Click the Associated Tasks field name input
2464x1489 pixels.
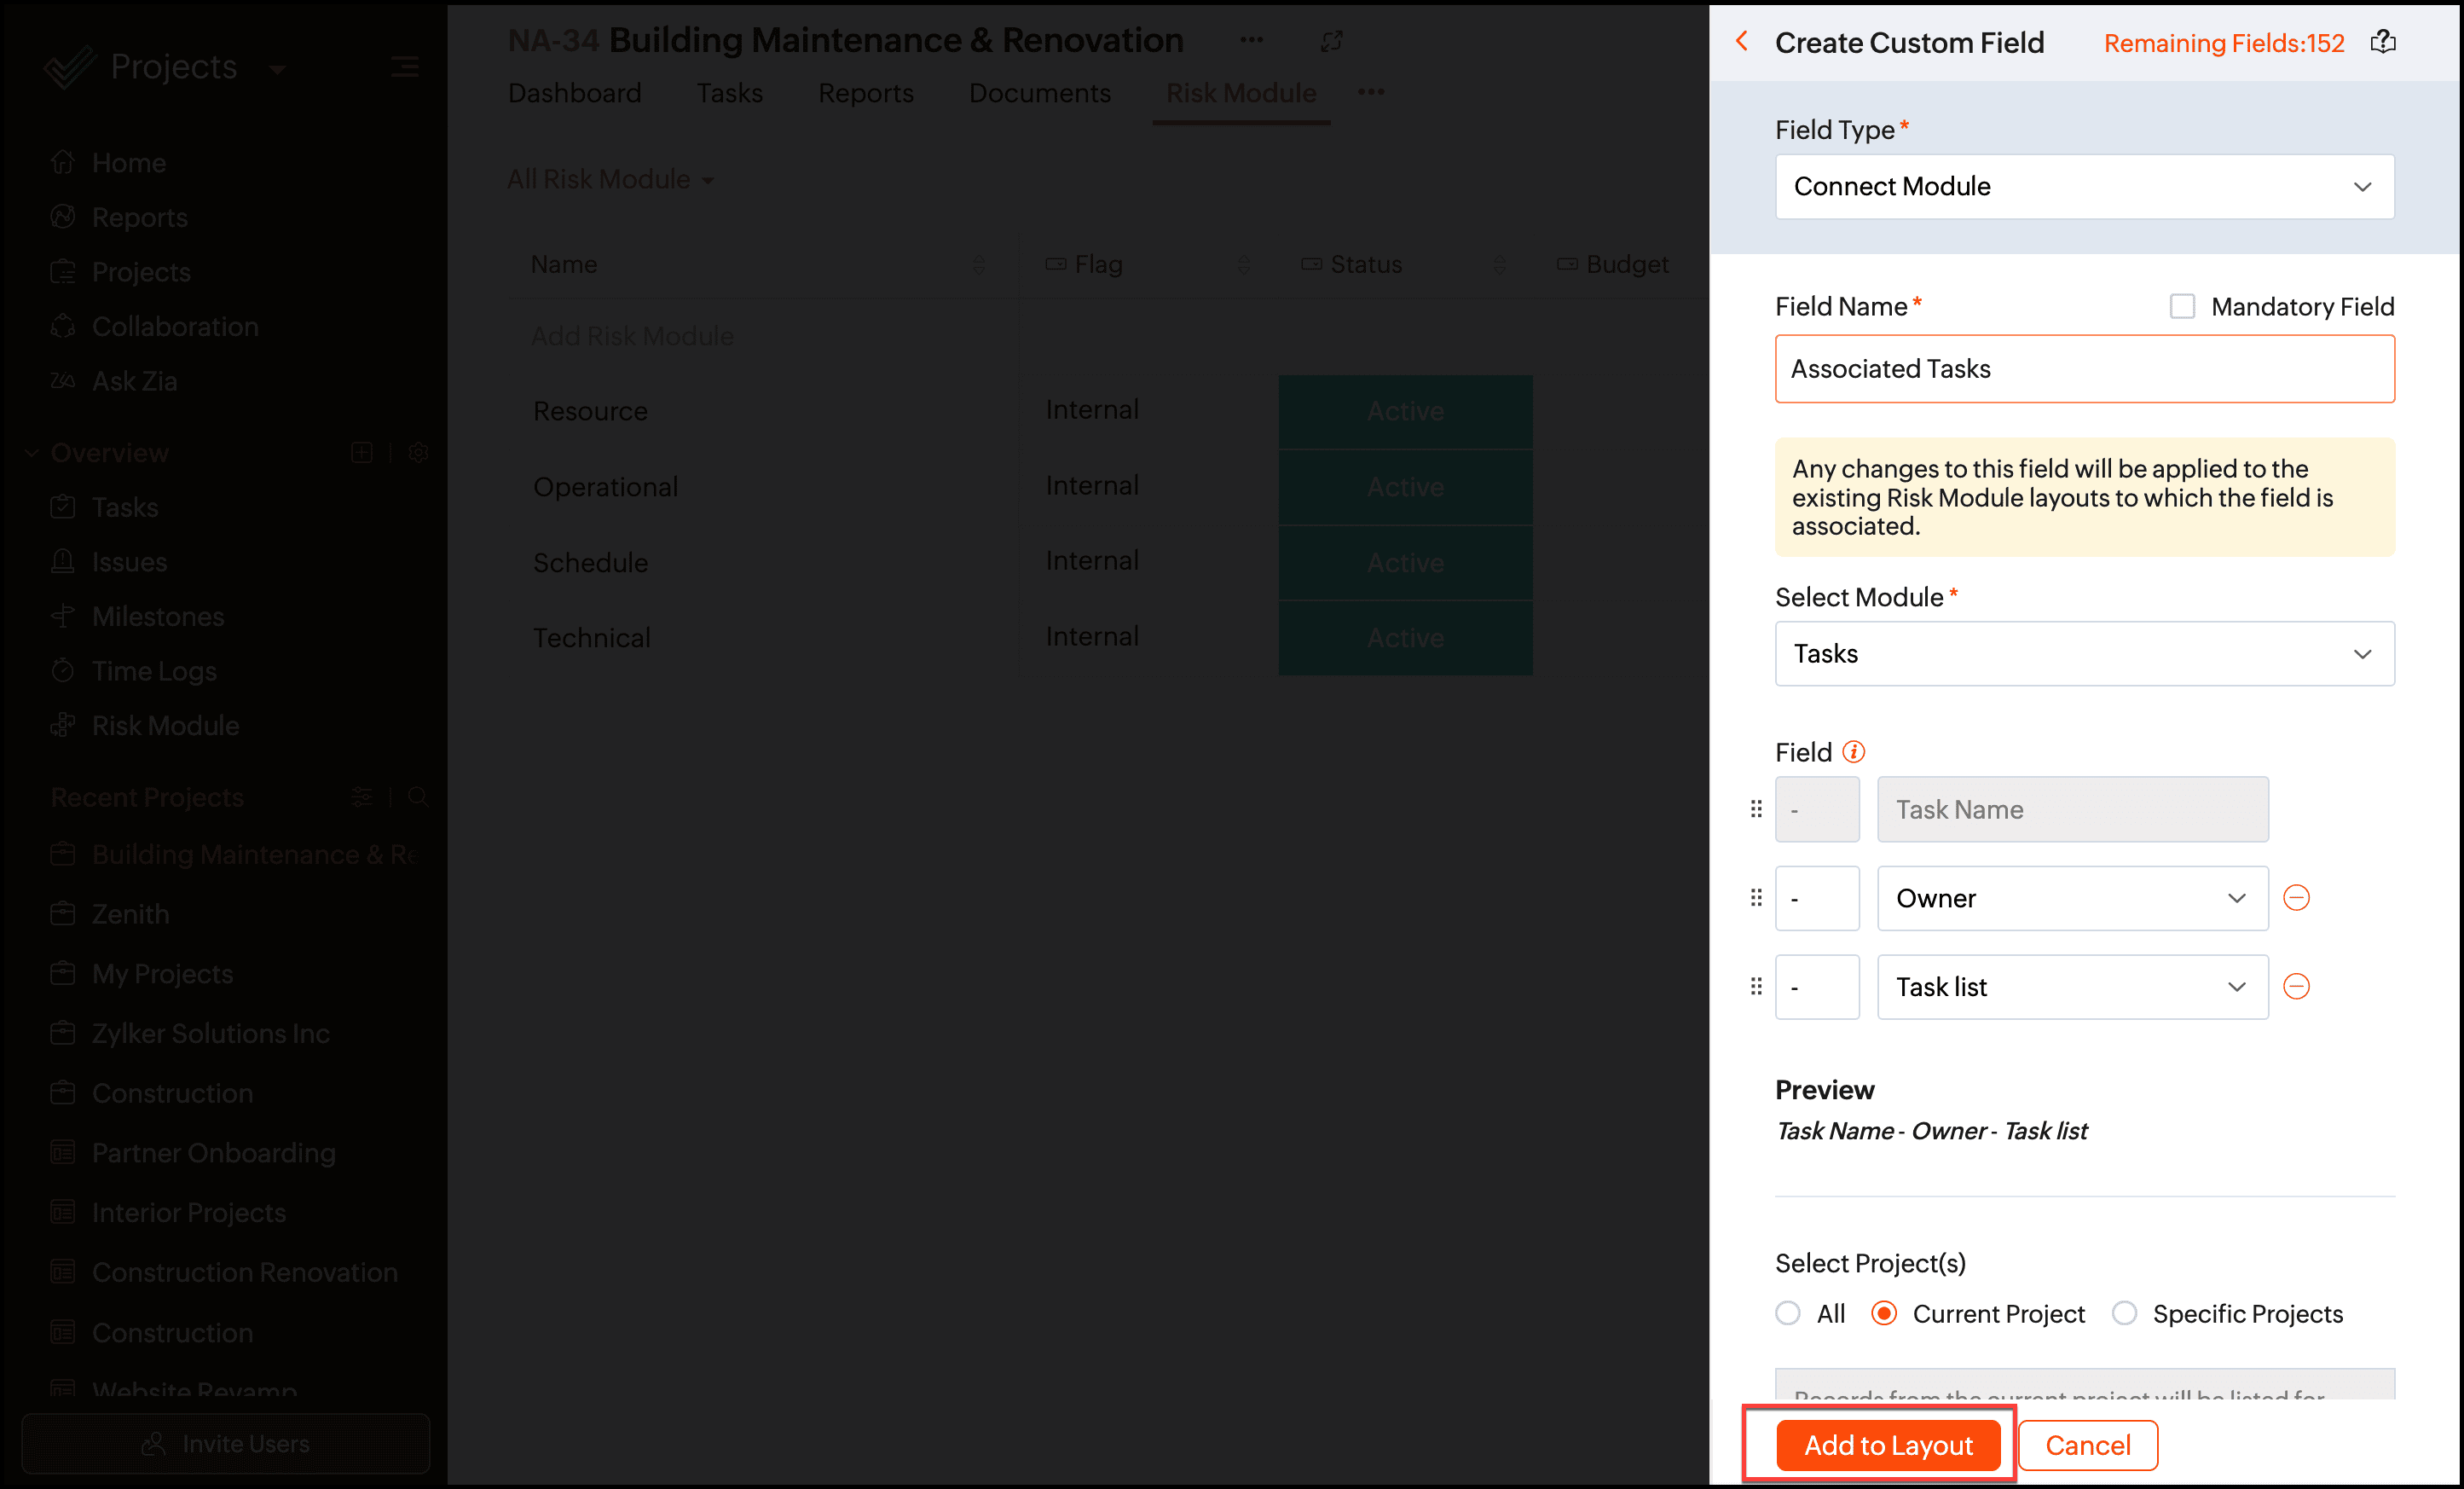2084,369
